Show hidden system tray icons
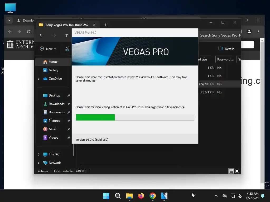Viewport: 270px width, 202px height. (216, 196)
